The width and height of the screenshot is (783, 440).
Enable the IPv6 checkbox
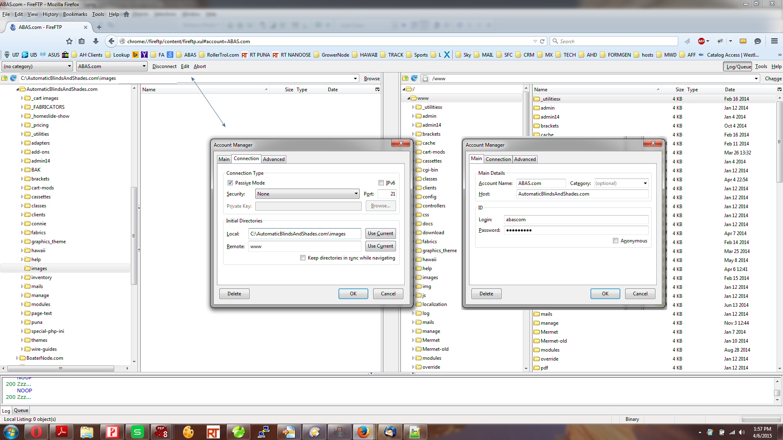point(381,183)
